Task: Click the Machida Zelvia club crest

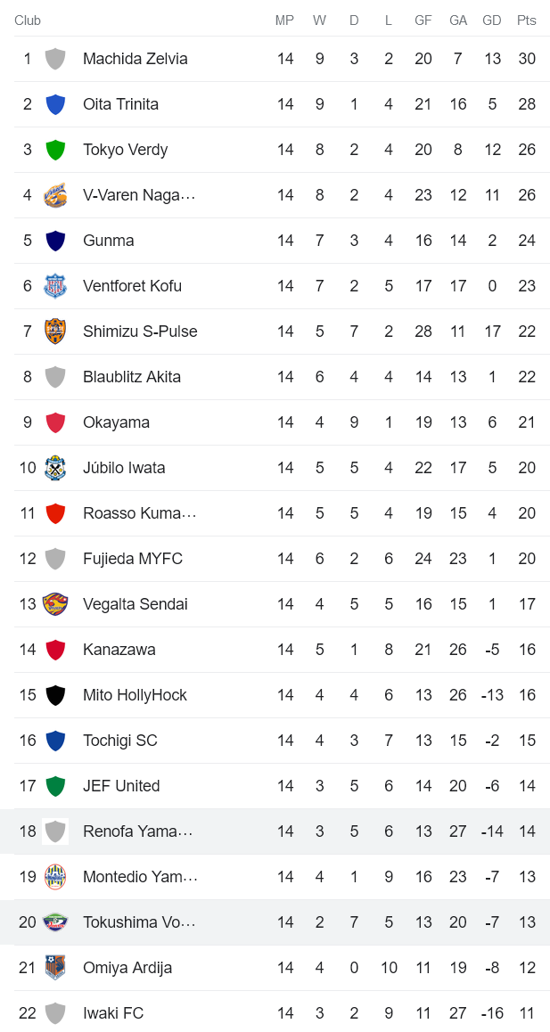Action: (55, 59)
